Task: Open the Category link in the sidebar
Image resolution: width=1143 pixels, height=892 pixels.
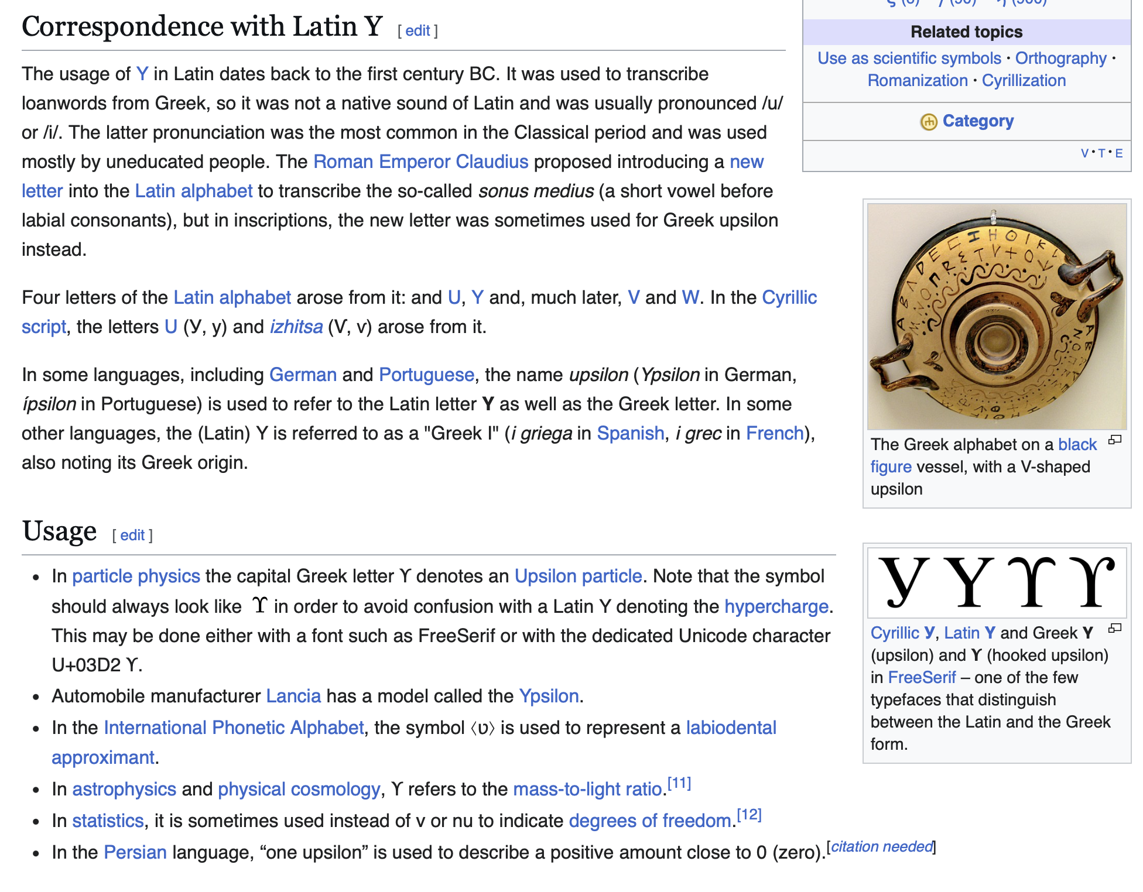Action: [978, 121]
